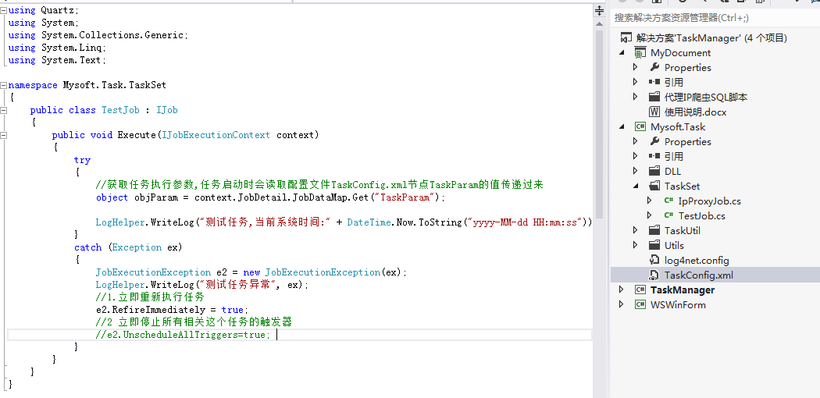Viewport: 820px width, 398px height.
Task: Expand the IpProxyJob.cs node
Action: coord(650,201)
